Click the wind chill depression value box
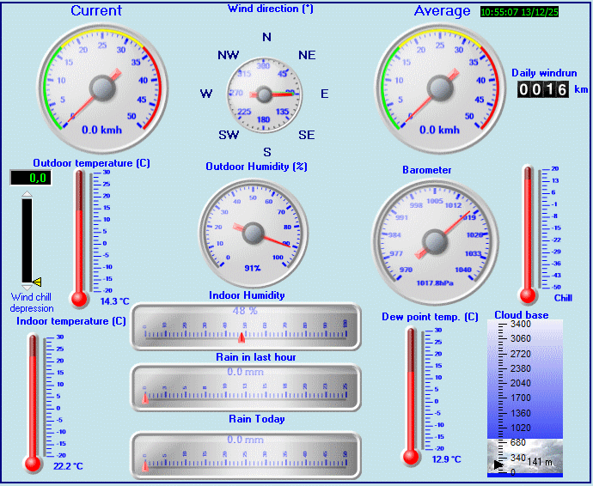 tap(30, 178)
